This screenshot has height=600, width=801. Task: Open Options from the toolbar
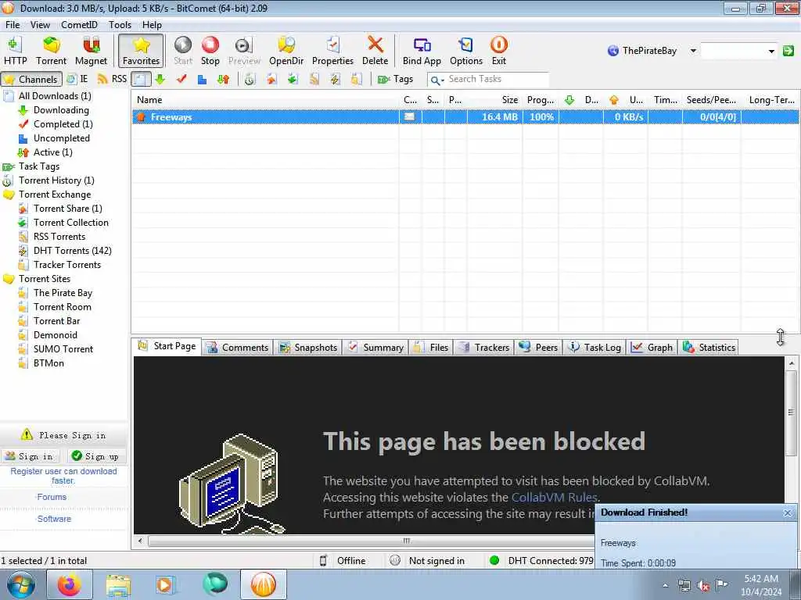pos(466,51)
